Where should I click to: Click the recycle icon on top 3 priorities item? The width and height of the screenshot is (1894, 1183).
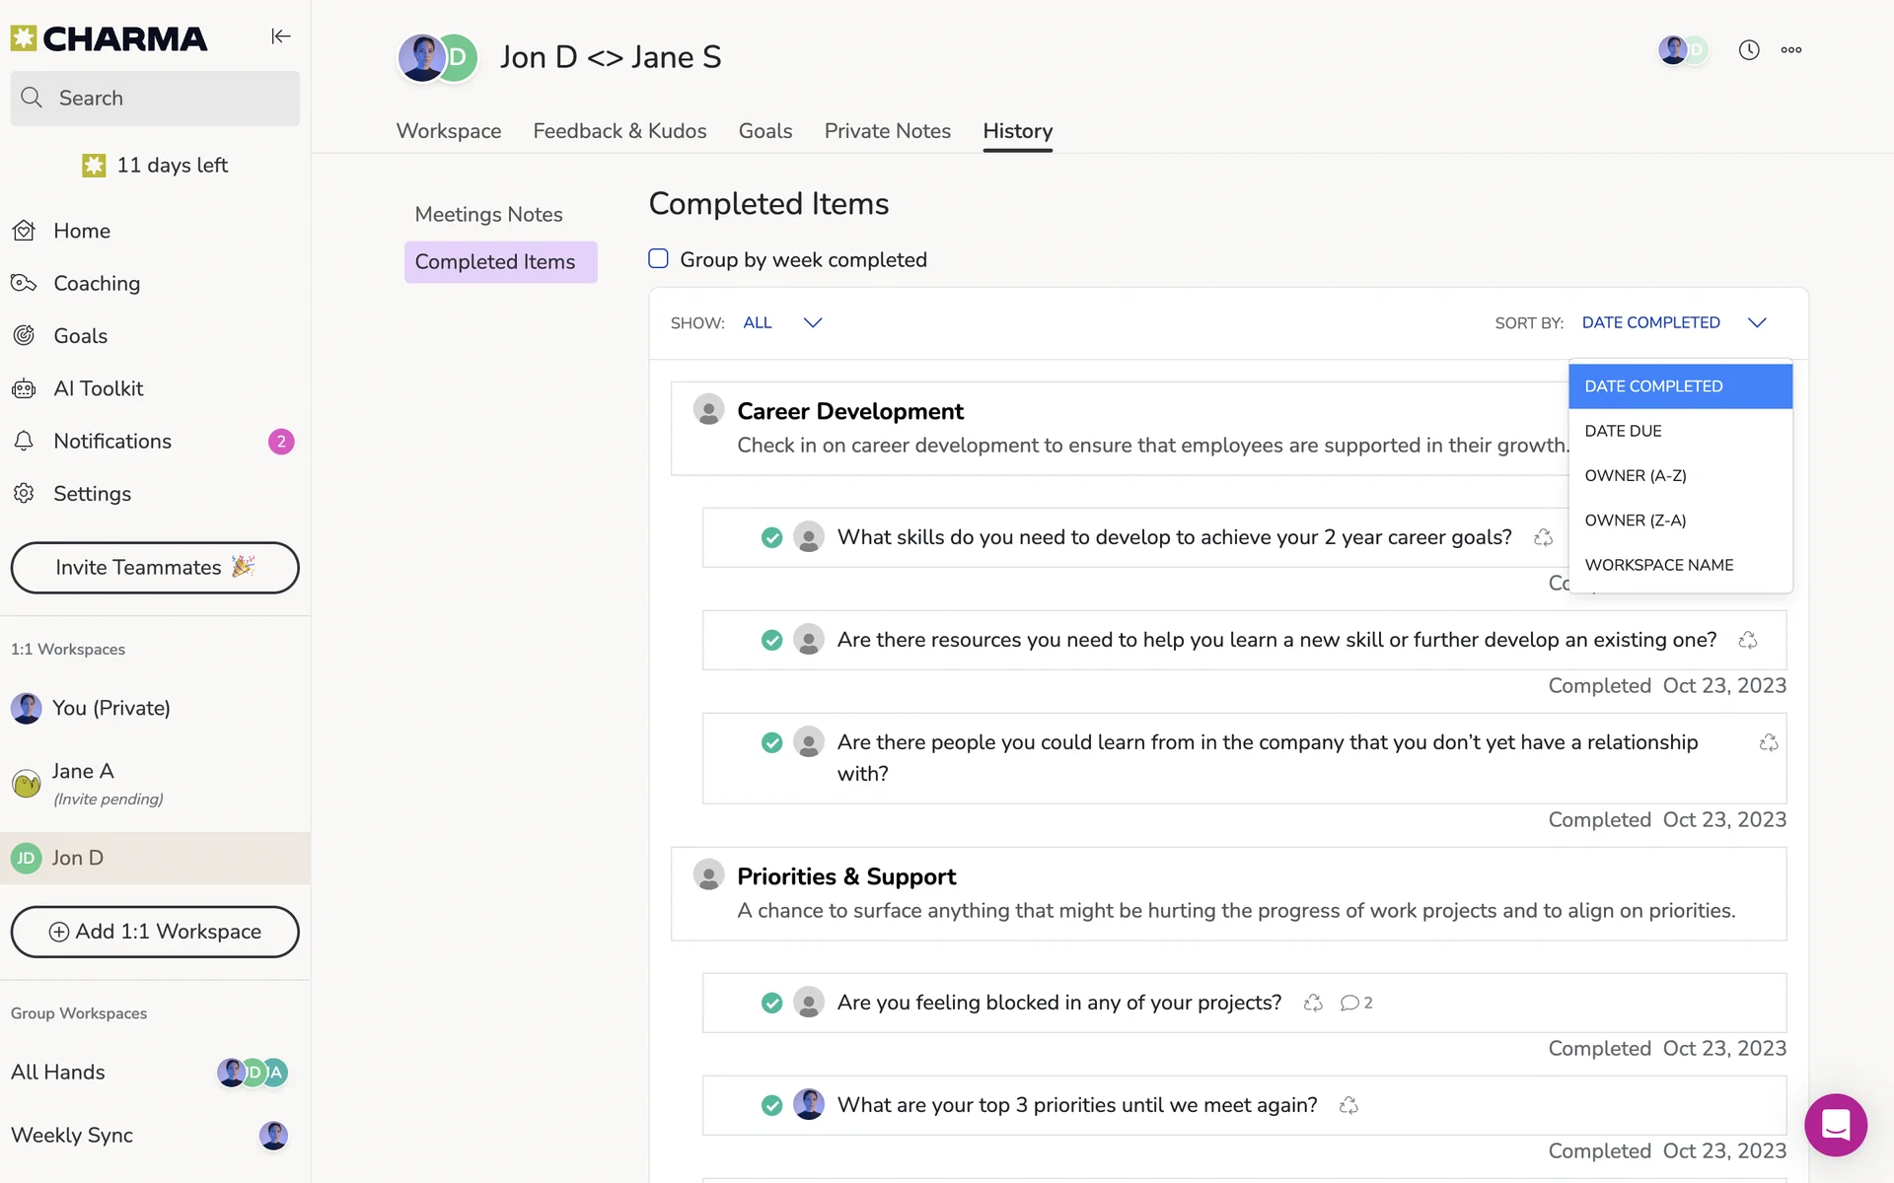(1348, 1105)
